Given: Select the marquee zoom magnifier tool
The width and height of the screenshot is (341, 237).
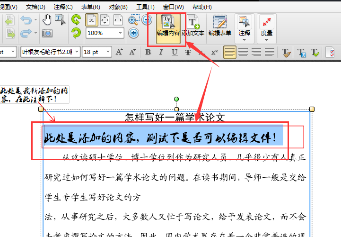Looking at the screenshot, I should click(133, 20).
